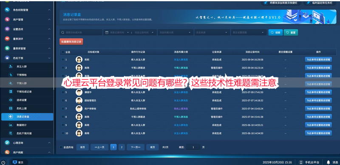
Task: Click the 首页 pagination button
Action: click(82, 147)
